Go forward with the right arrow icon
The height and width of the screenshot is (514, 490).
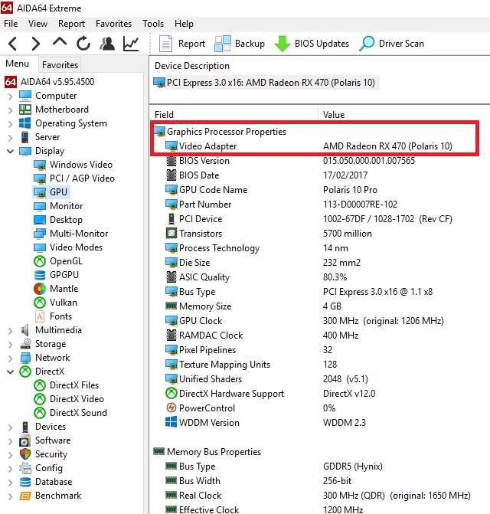click(x=36, y=43)
